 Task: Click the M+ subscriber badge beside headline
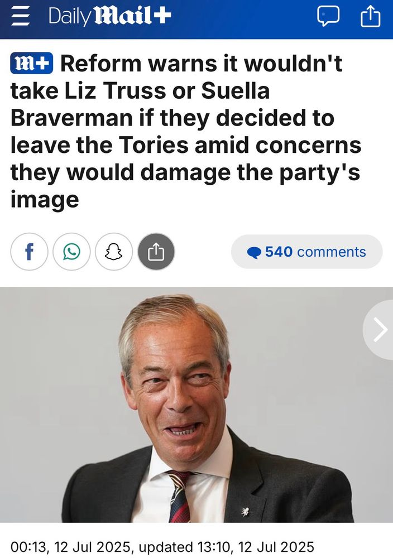[x=32, y=64]
